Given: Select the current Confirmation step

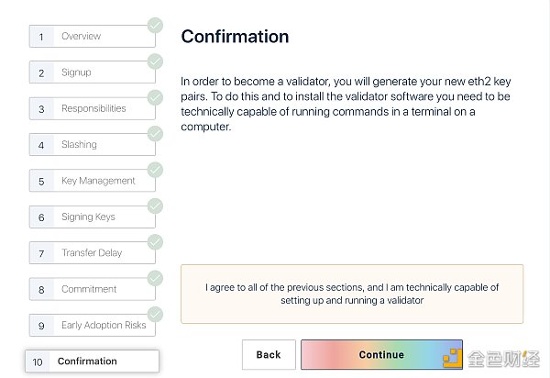Looking at the screenshot, I should point(92,361).
